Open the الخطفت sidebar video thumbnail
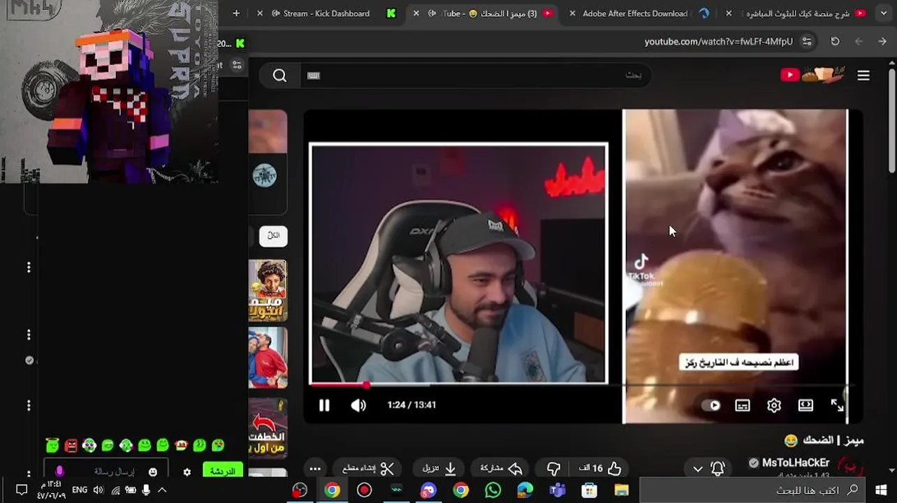 (268, 428)
